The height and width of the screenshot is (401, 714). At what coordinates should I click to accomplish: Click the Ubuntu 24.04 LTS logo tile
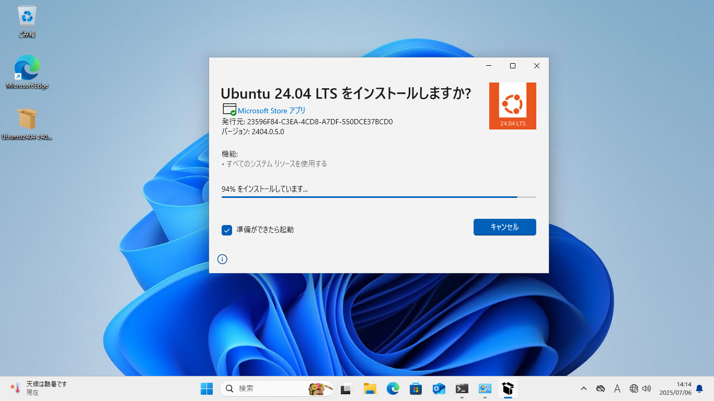point(512,106)
